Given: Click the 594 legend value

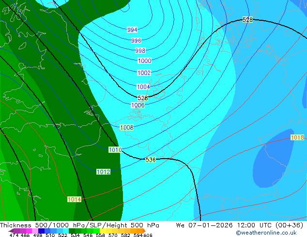Looking at the screenshot, I should [138, 235].
